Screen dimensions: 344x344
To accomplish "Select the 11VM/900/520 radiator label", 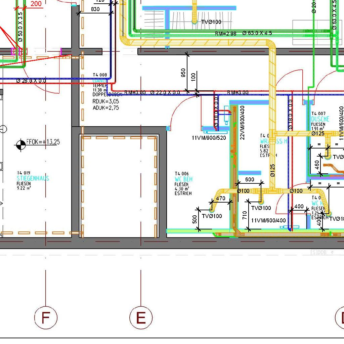I will coord(209,138).
